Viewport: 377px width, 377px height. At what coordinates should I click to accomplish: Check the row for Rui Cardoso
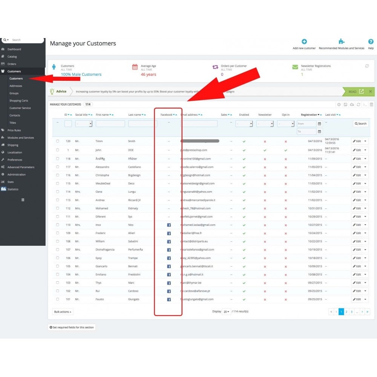tap(57, 291)
